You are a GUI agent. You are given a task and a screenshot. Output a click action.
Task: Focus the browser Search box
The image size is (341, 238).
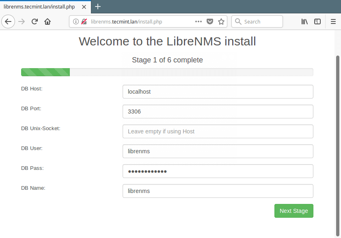coord(257,21)
